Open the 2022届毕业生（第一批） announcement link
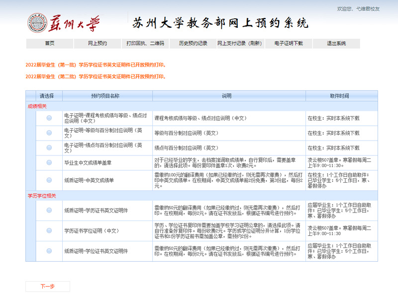This screenshot has height=298, width=398. (x=96, y=65)
